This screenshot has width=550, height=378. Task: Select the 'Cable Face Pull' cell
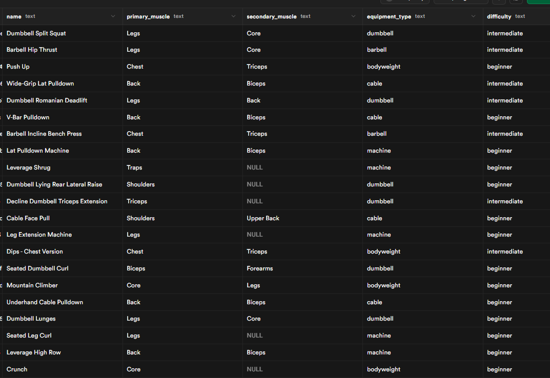63,218
